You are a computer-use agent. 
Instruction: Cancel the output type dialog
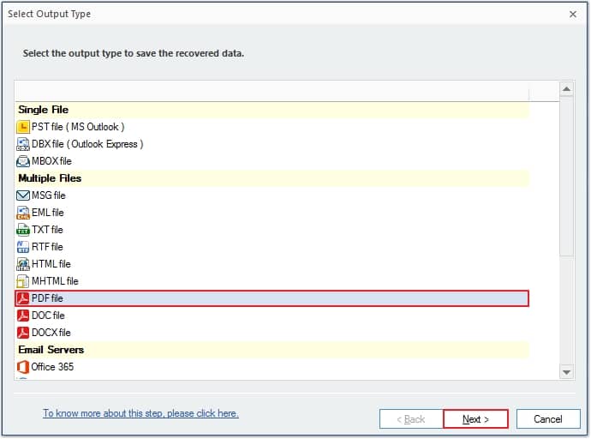pyautogui.click(x=548, y=419)
